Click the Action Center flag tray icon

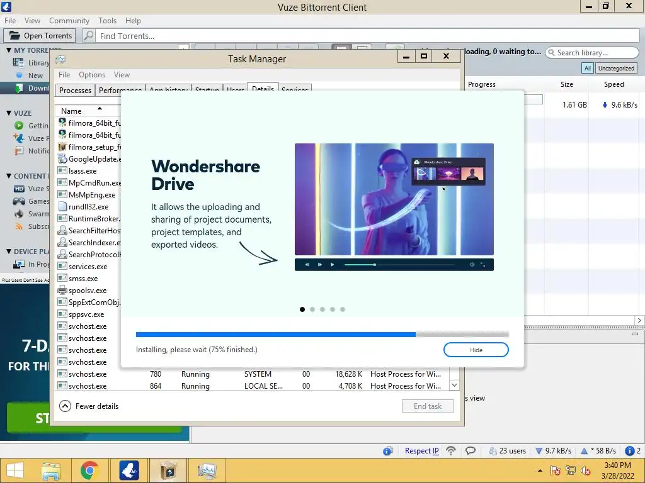556,470
